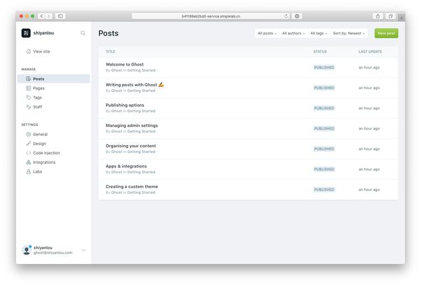Open General settings gear icon
Viewport: 421px width, 285px height.
click(x=28, y=134)
